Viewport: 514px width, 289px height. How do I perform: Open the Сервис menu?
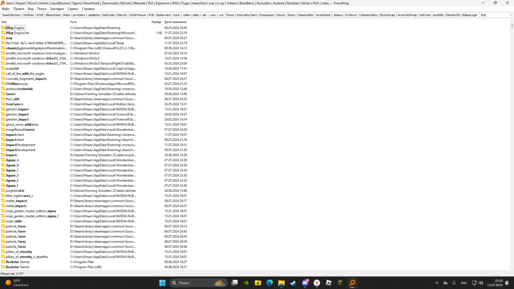point(73,9)
